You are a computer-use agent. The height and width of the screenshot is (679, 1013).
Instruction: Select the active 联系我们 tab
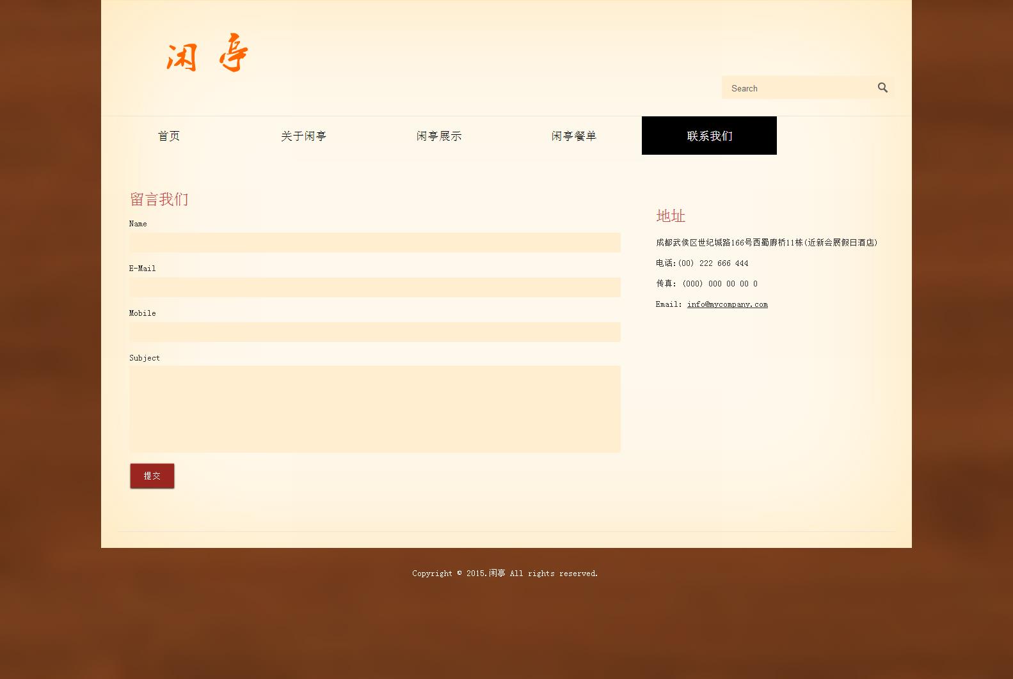pyautogui.click(x=709, y=136)
